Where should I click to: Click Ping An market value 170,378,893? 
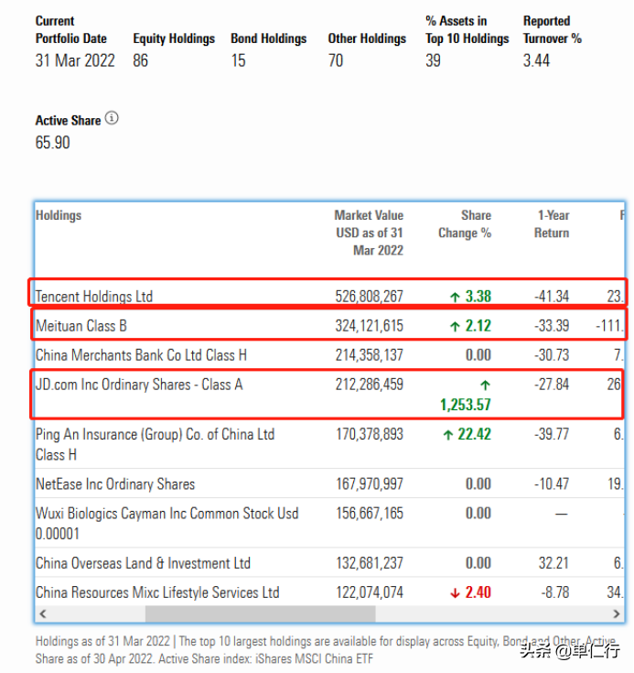click(370, 434)
